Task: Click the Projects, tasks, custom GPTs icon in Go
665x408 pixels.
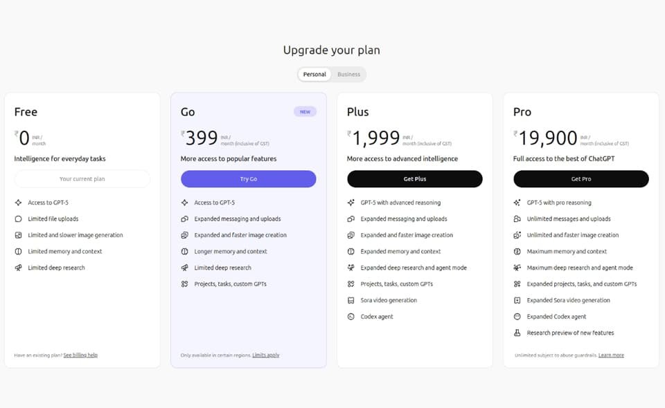Action: pos(184,284)
